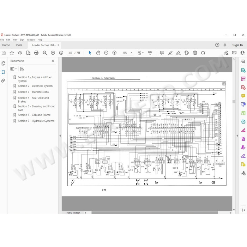Click the upload to cloud icon
Screen dimensions: 247x247
coord(20,53)
